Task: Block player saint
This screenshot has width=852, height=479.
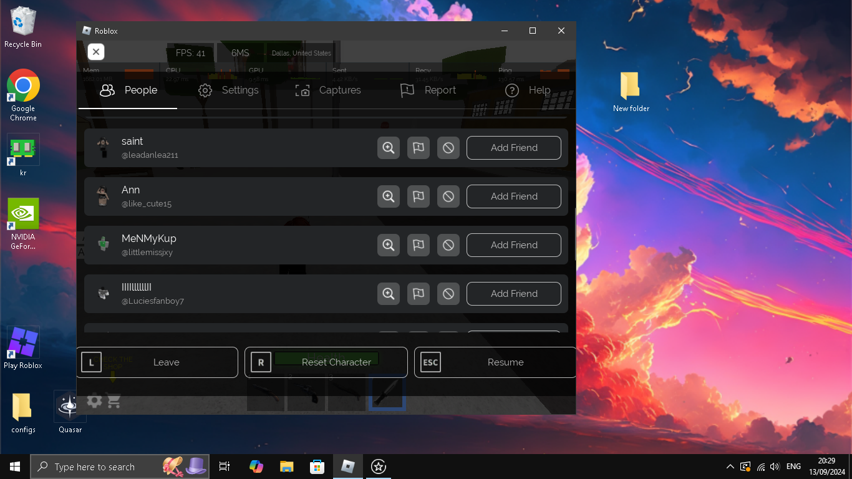Action: (x=448, y=148)
